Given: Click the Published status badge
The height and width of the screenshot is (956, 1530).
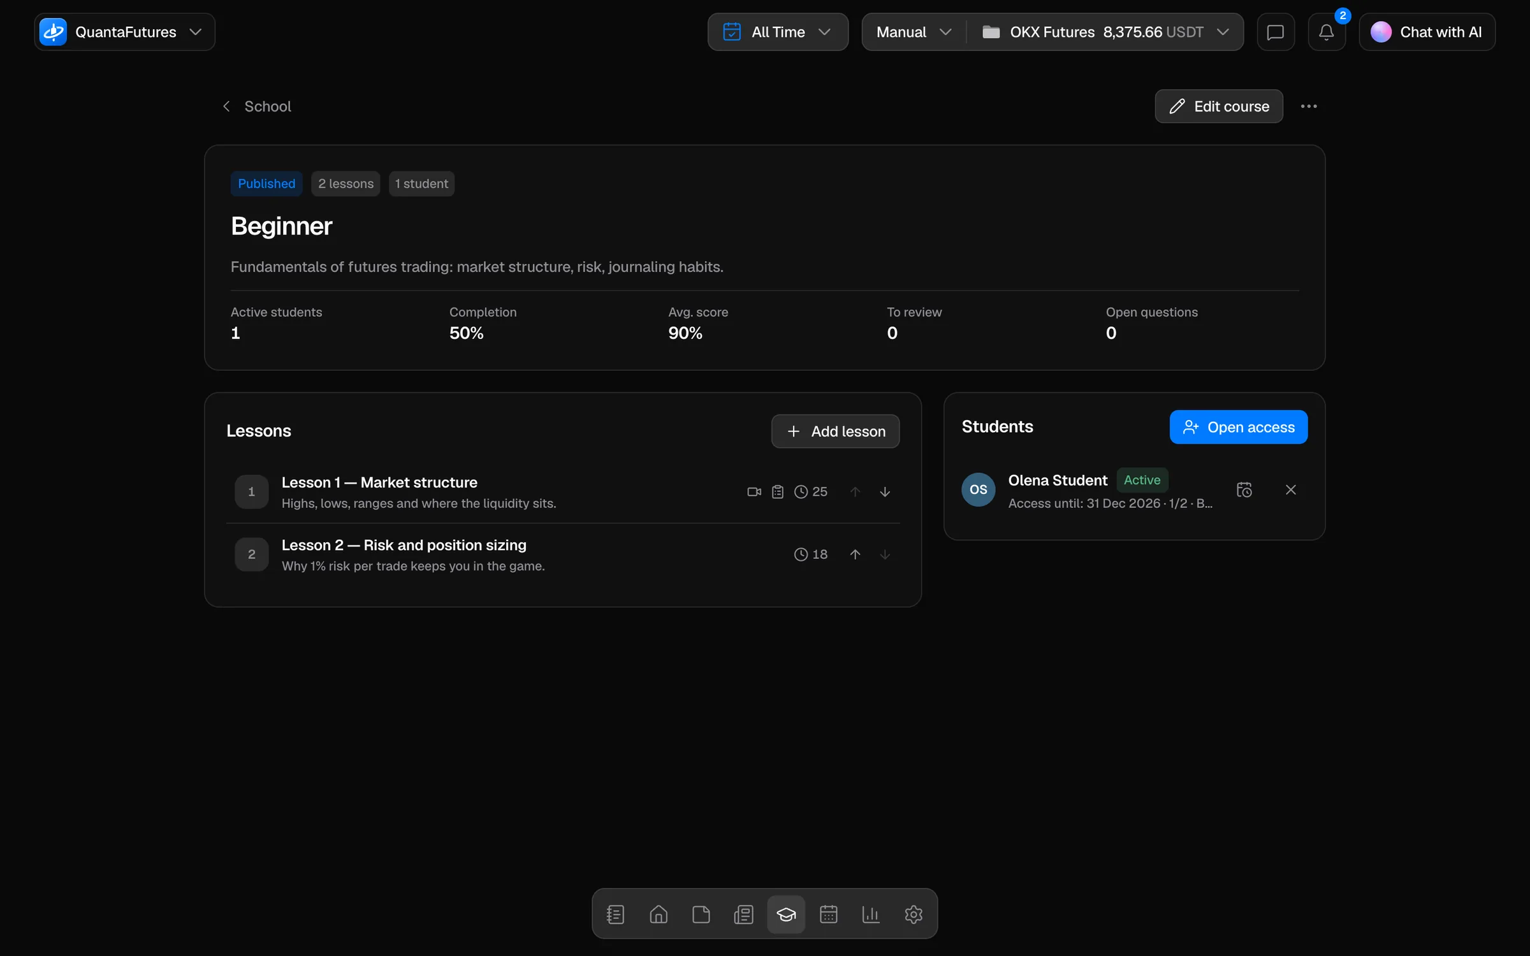Looking at the screenshot, I should click(x=266, y=184).
